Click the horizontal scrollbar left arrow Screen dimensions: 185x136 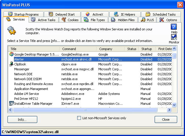coord(10,110)
